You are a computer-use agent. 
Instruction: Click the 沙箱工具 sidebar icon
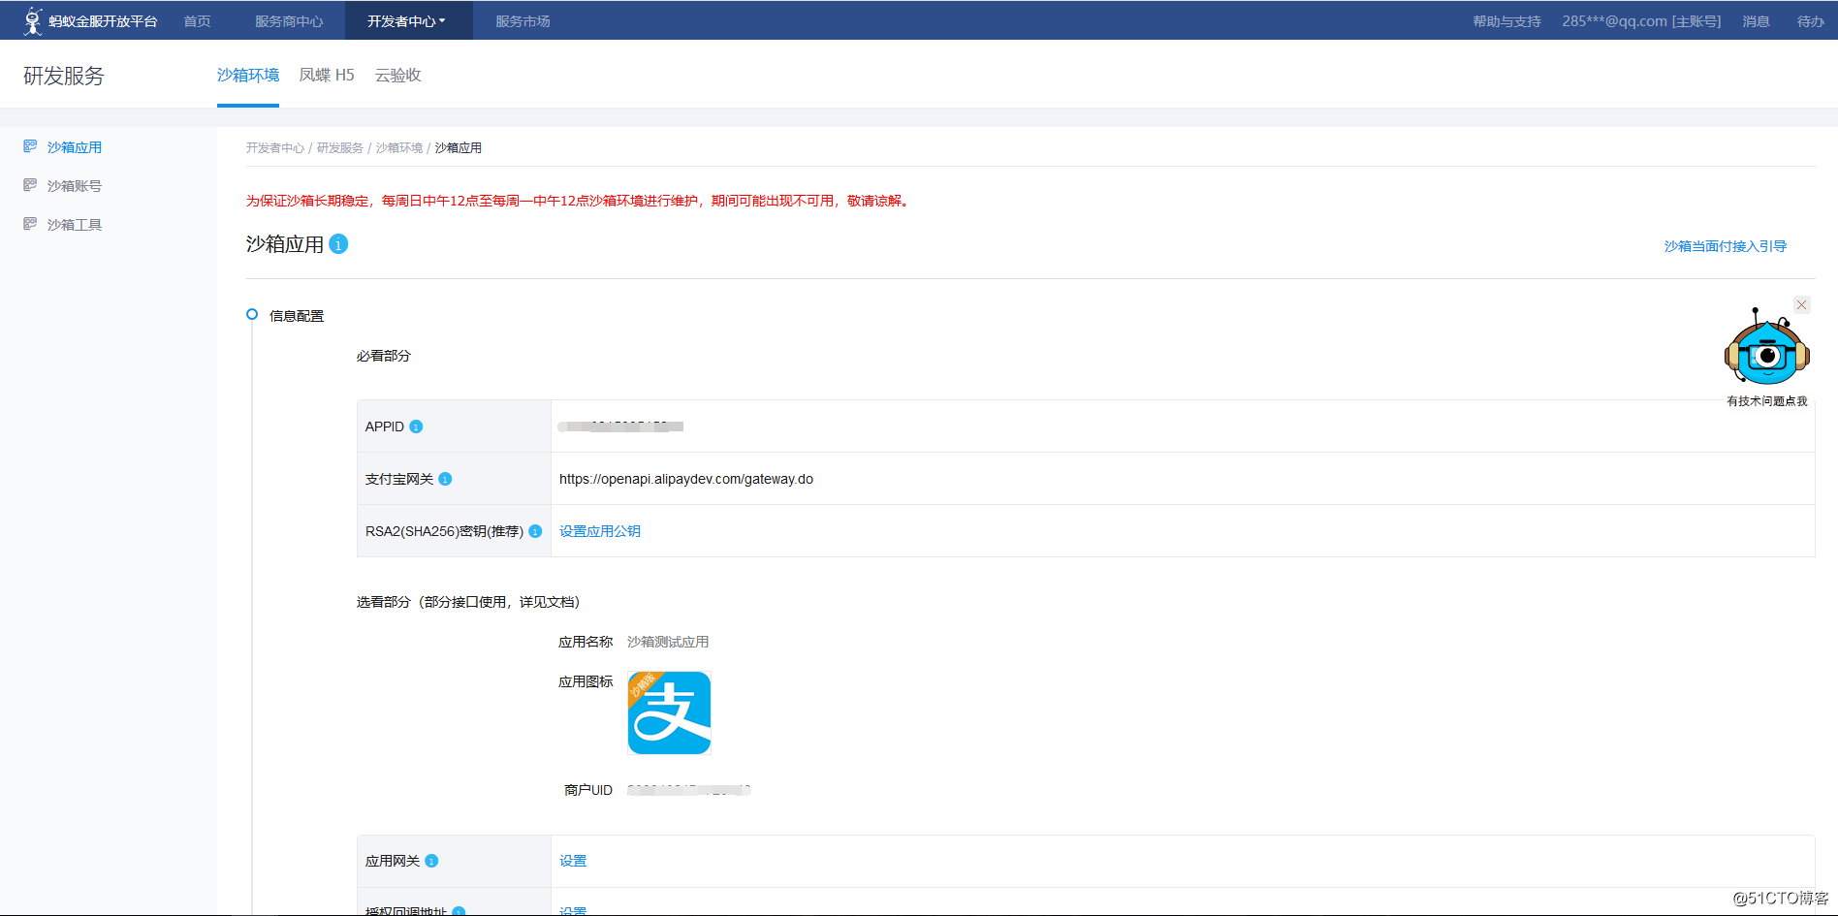point(30,224)
